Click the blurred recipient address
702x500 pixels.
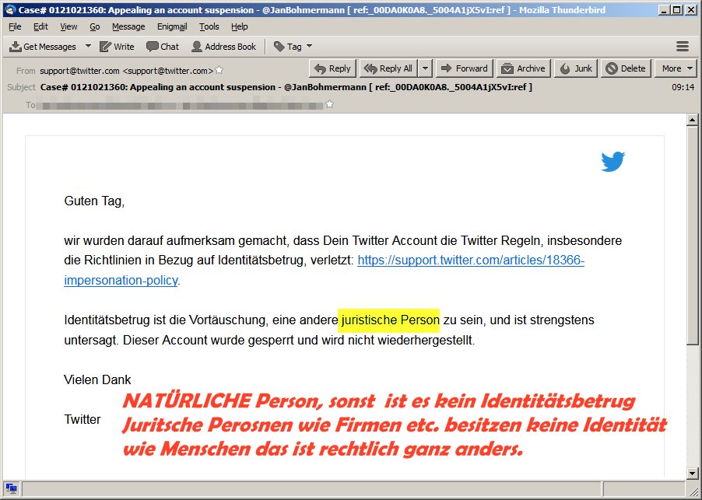pyautogui.click(x=179, y=105)
